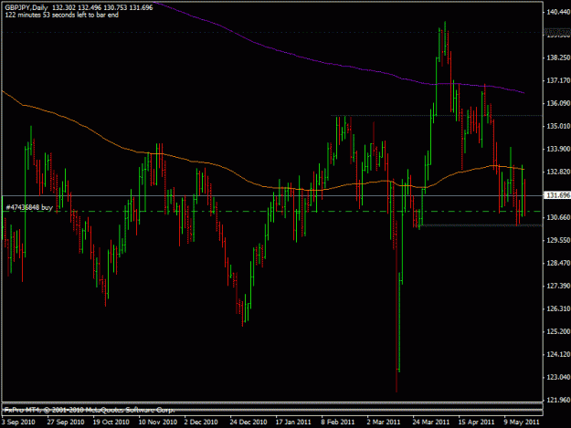
Task: Click the 128.470 price scale label
Action: (x=558, y=263)
